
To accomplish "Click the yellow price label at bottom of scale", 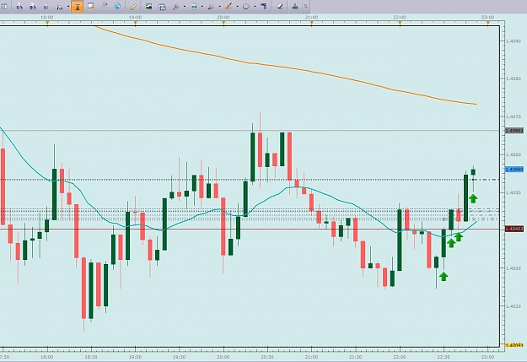I will 514,345.
